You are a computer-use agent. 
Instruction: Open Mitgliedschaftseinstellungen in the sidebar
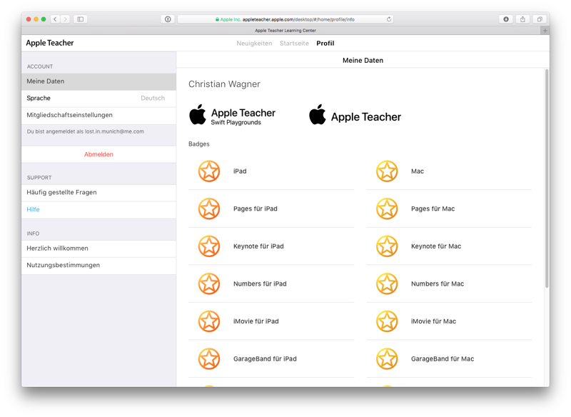point(98,115)
